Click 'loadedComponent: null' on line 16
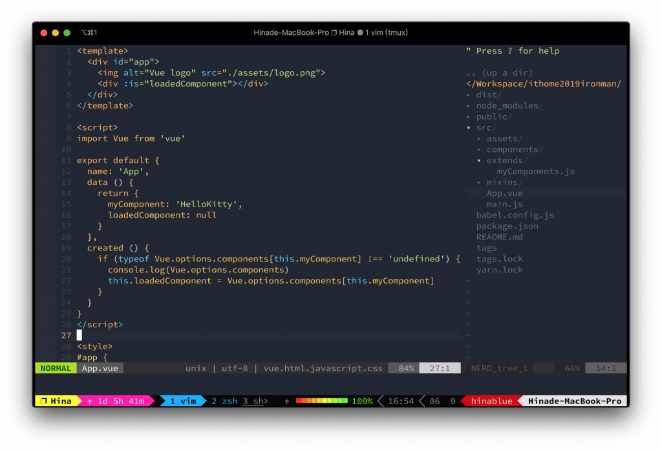 [162, 215]
